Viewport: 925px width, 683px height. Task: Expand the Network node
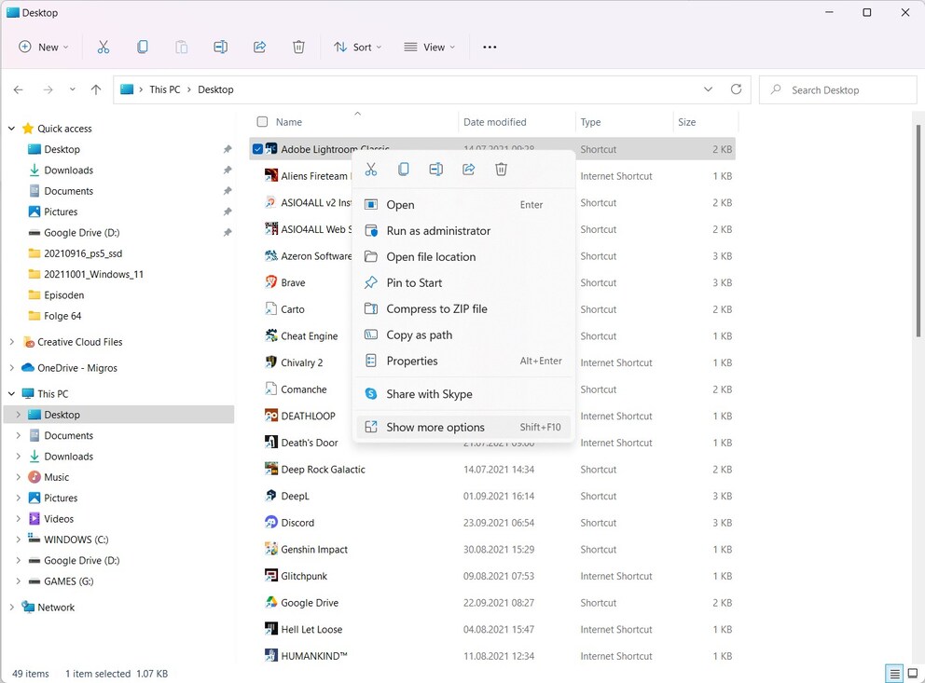11,607
